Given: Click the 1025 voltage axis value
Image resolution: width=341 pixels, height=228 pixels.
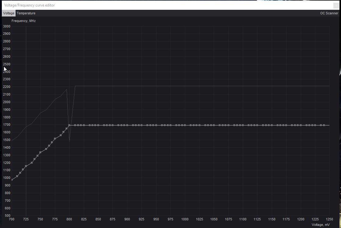Looking at the screenshot, I should click(x=199, y=219).
